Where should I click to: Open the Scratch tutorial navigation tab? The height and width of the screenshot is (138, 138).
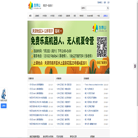tap(90, 16)
